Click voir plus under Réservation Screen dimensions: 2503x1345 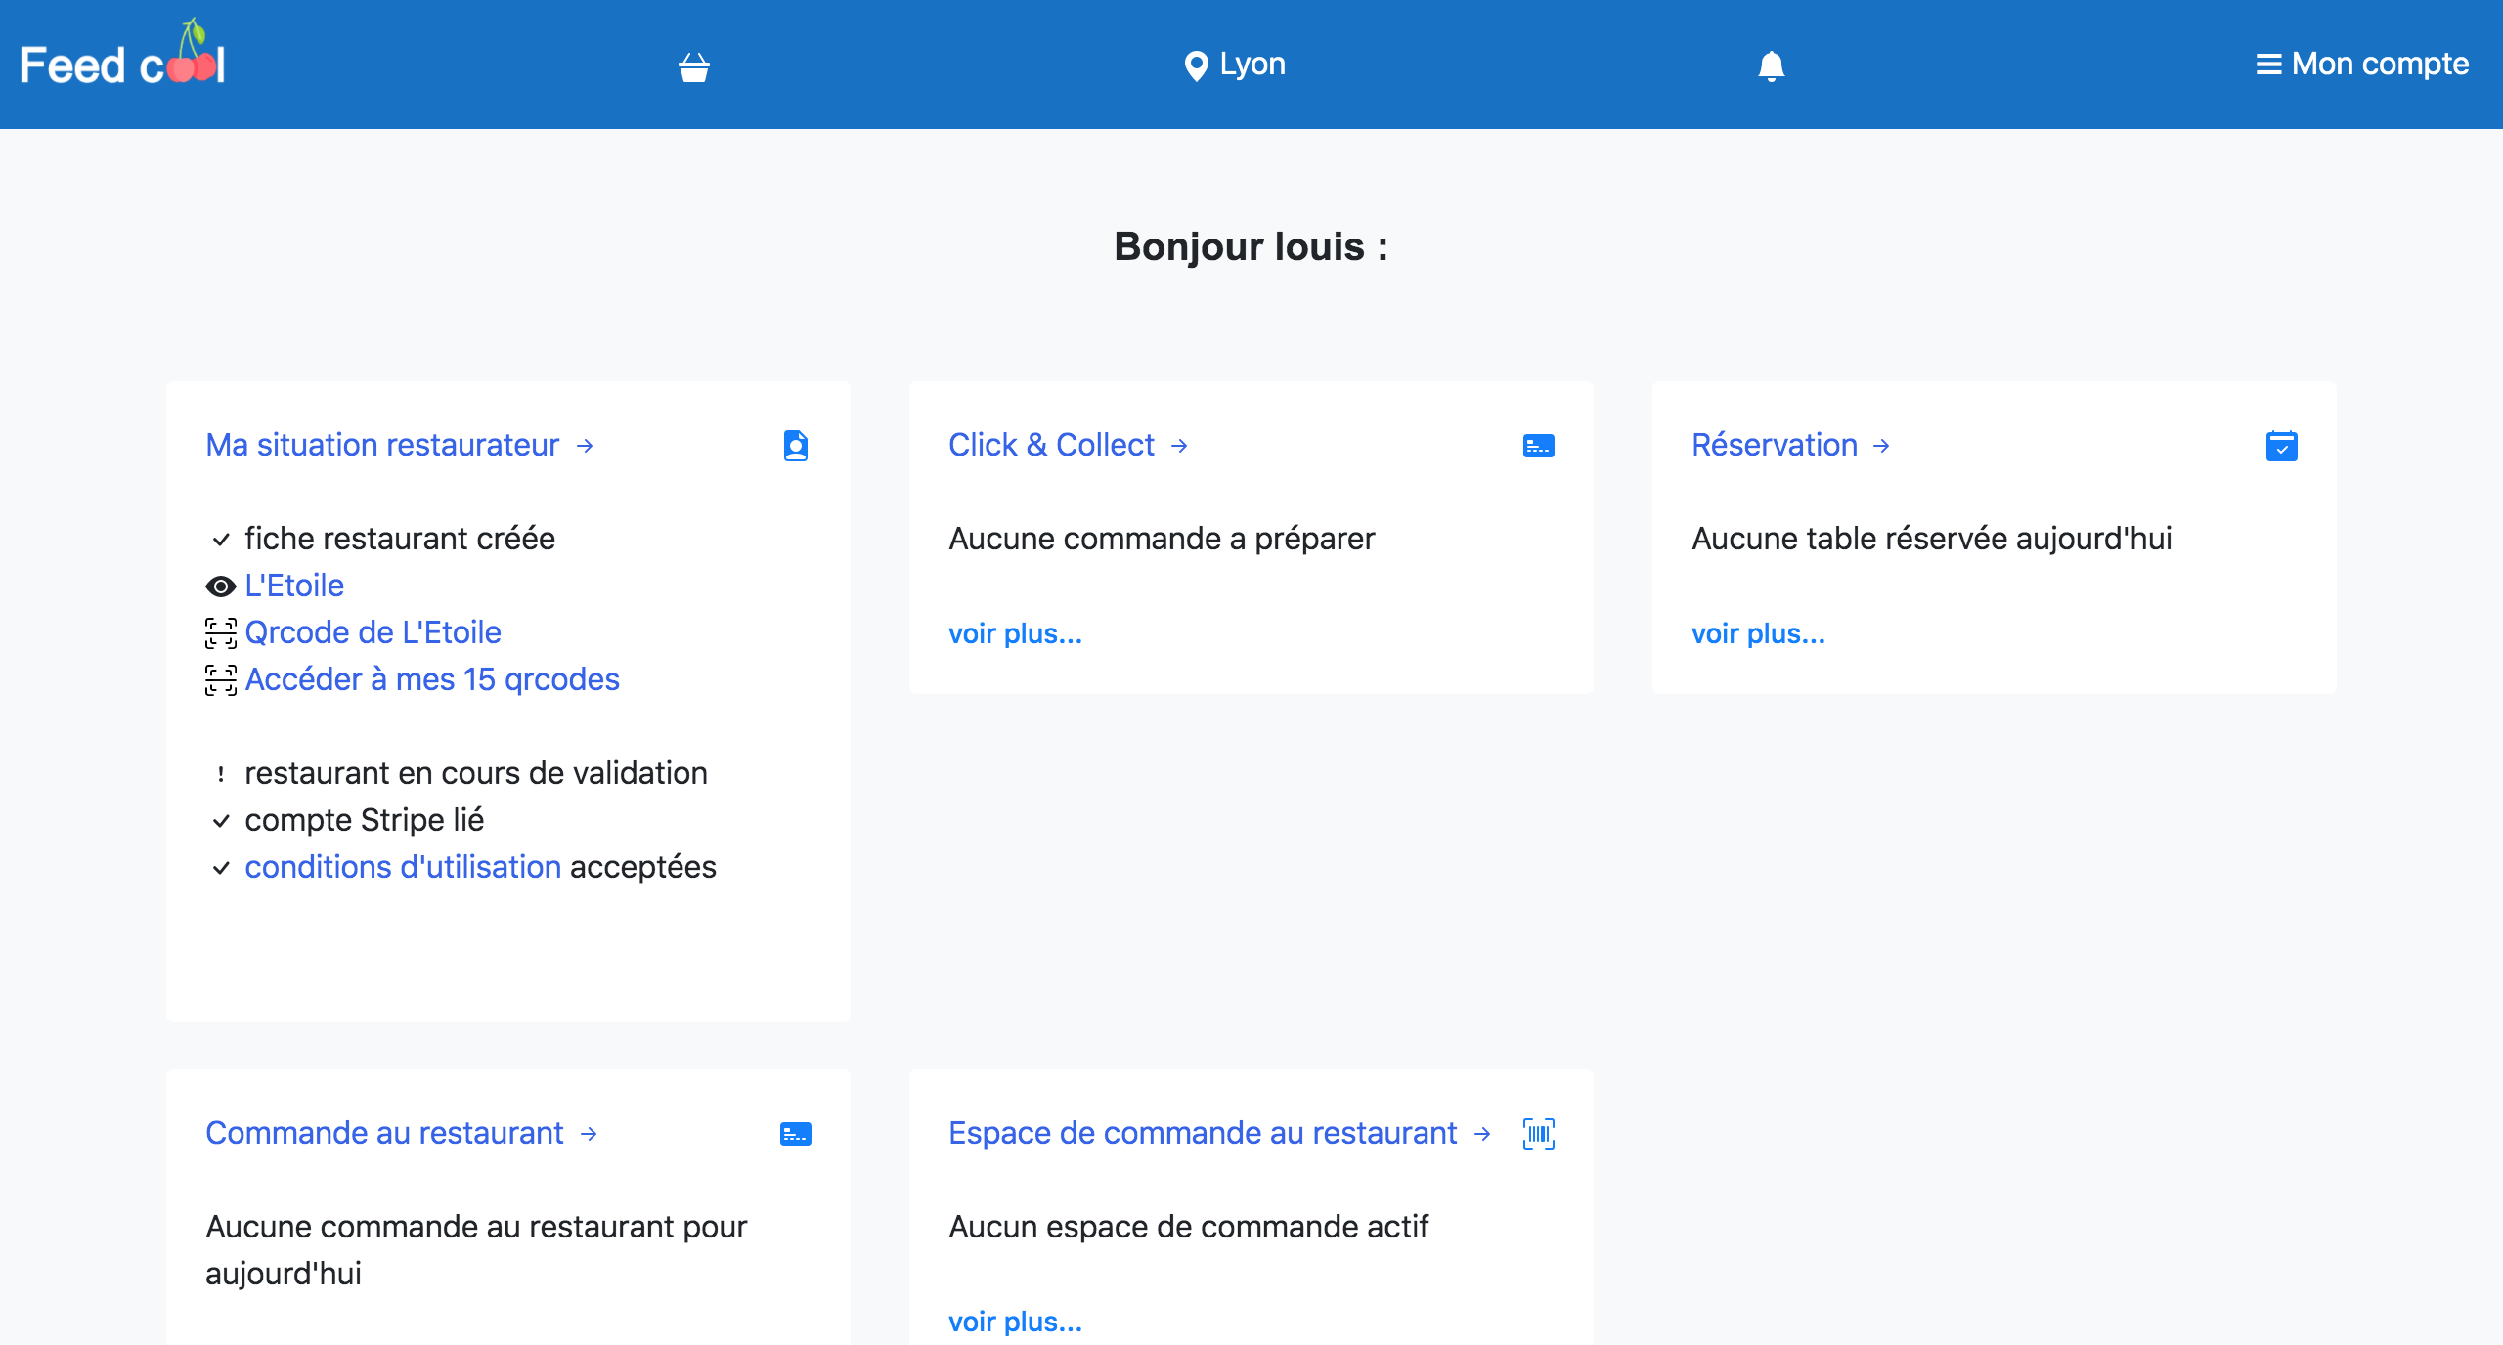tap(1758, 633)
